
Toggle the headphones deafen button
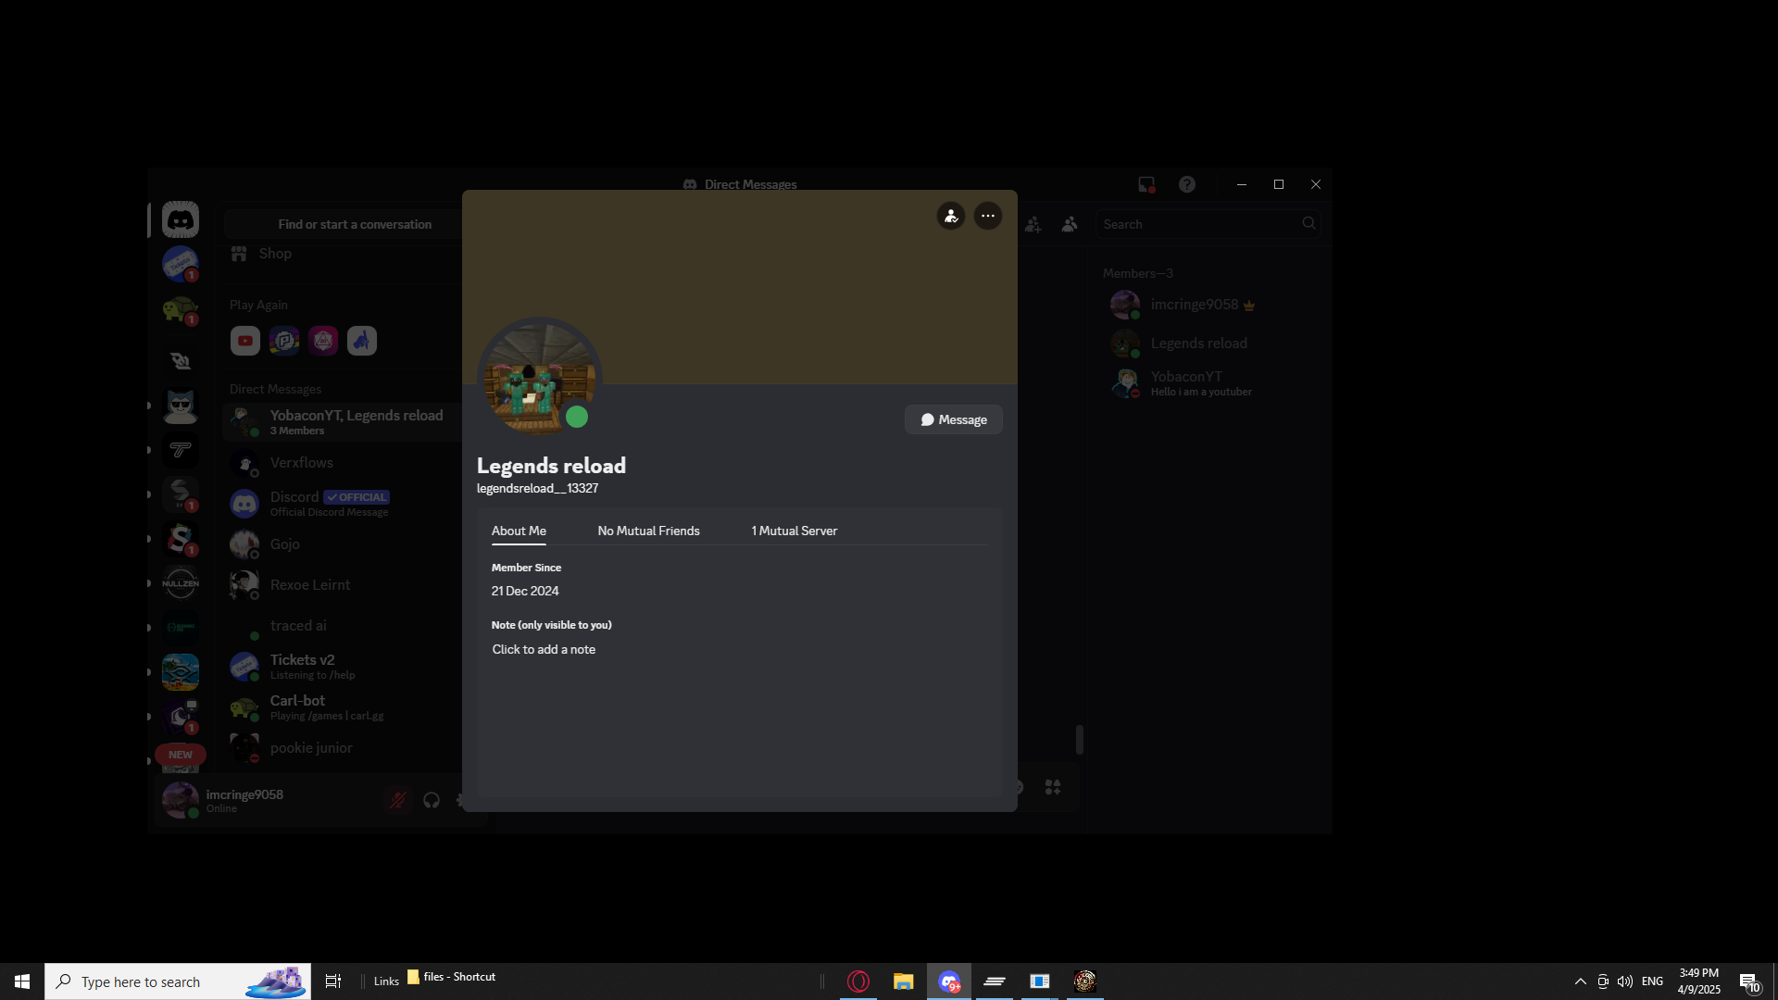tap(432, 800)
